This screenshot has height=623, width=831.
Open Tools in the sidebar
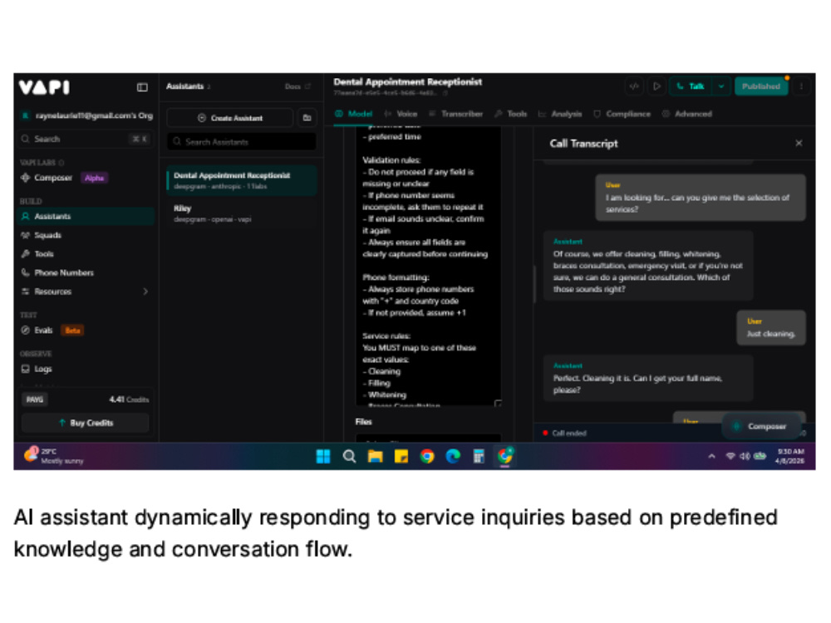pyautogui.click(x=44, y=254)
